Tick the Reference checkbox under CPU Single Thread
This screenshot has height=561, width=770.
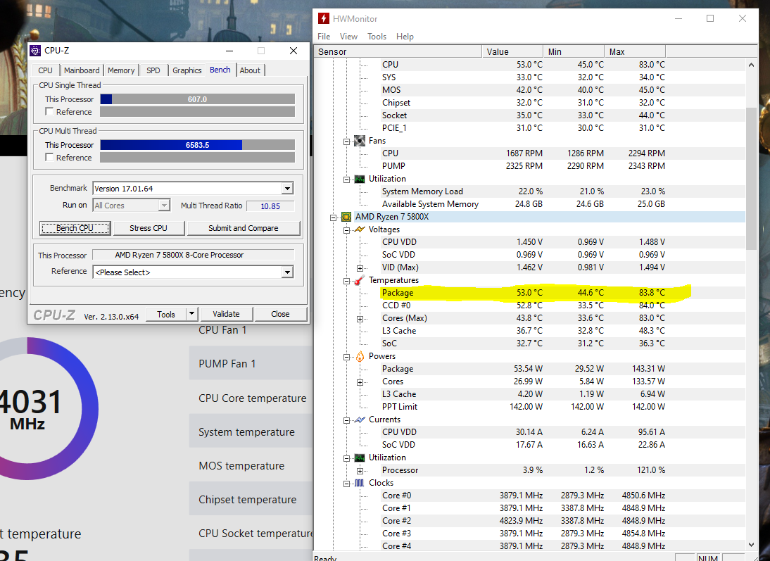(49, 111)
